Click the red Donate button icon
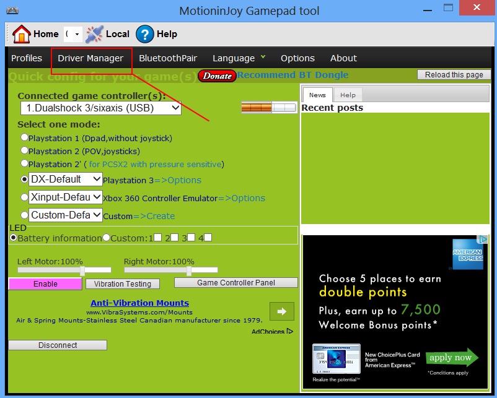497x398 pixels. point(217,76)
